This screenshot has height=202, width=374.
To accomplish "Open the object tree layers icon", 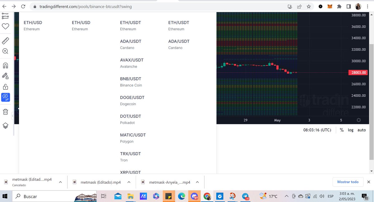I will pyautogui.click(x=5, y=125).
